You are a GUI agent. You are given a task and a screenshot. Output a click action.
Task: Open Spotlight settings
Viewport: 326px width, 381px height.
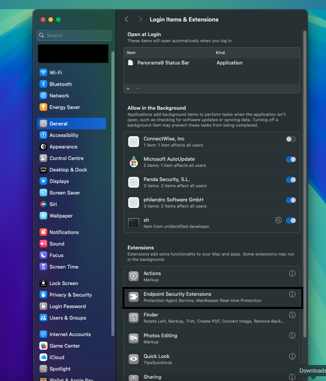[x=71, y=369]
